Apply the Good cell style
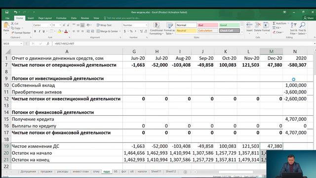 (229, 25)
